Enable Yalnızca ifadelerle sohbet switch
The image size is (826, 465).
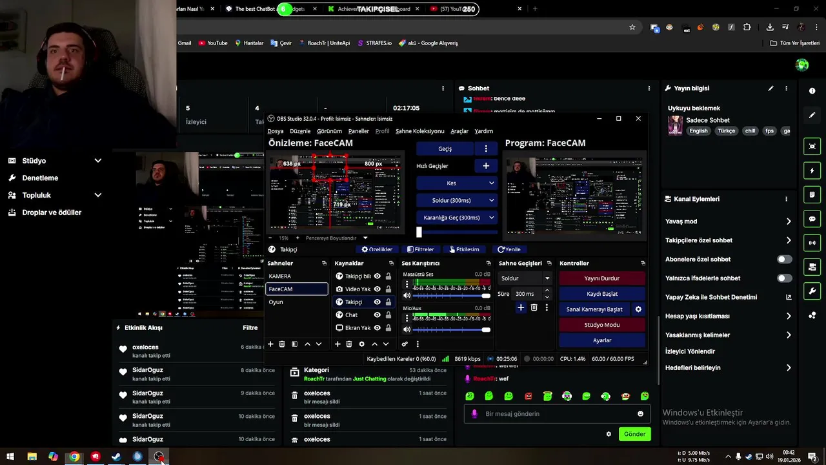784,278
